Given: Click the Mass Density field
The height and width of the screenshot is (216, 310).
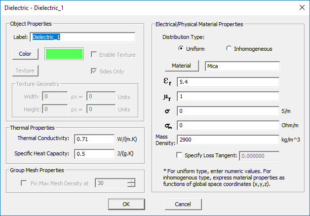Looking at the screenshot, I should click(x=228, y=140).
